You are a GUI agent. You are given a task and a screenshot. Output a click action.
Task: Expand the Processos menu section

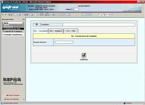[x=13, y=27]
